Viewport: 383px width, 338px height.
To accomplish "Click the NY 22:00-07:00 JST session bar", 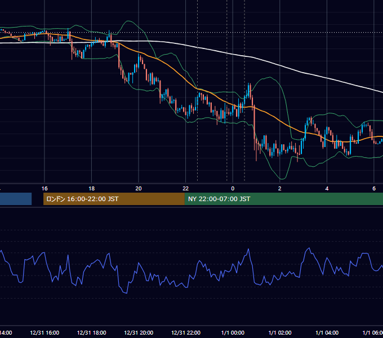I will [x=283, y=199].
